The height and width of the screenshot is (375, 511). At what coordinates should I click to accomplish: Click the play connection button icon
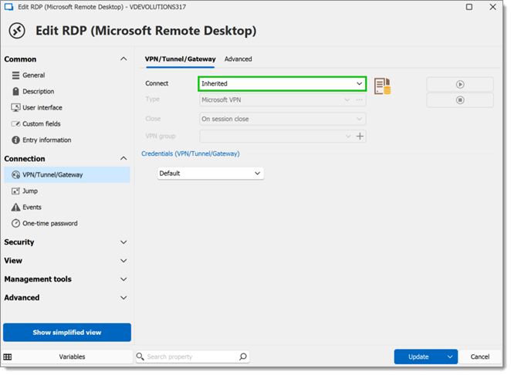(x=460, y=84)
